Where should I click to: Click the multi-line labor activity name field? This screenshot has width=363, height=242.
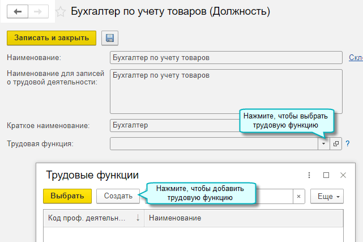(x=226, y=91)
